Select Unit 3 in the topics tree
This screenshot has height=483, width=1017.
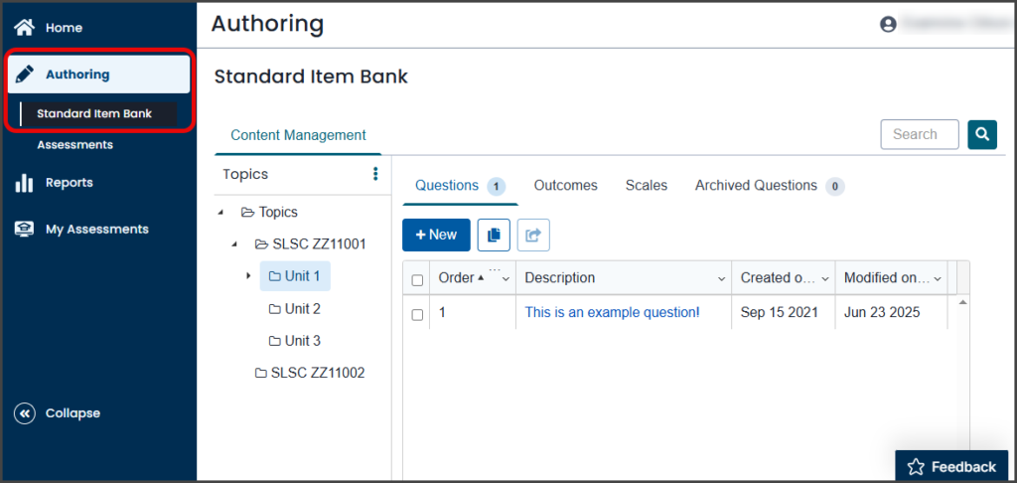click(295, 341)
